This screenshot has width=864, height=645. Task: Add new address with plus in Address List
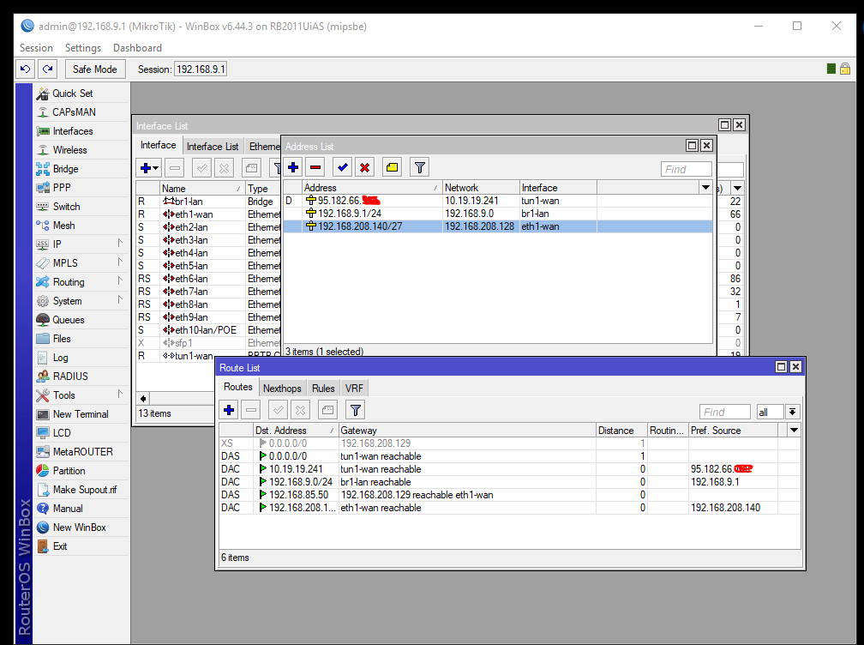pos(293,167)
